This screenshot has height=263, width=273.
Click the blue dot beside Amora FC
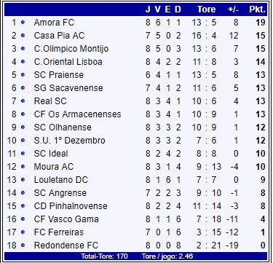[x=23, y=23]
